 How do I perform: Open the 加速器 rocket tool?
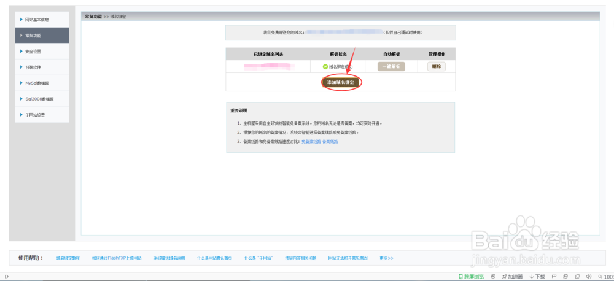coord(513,277)
